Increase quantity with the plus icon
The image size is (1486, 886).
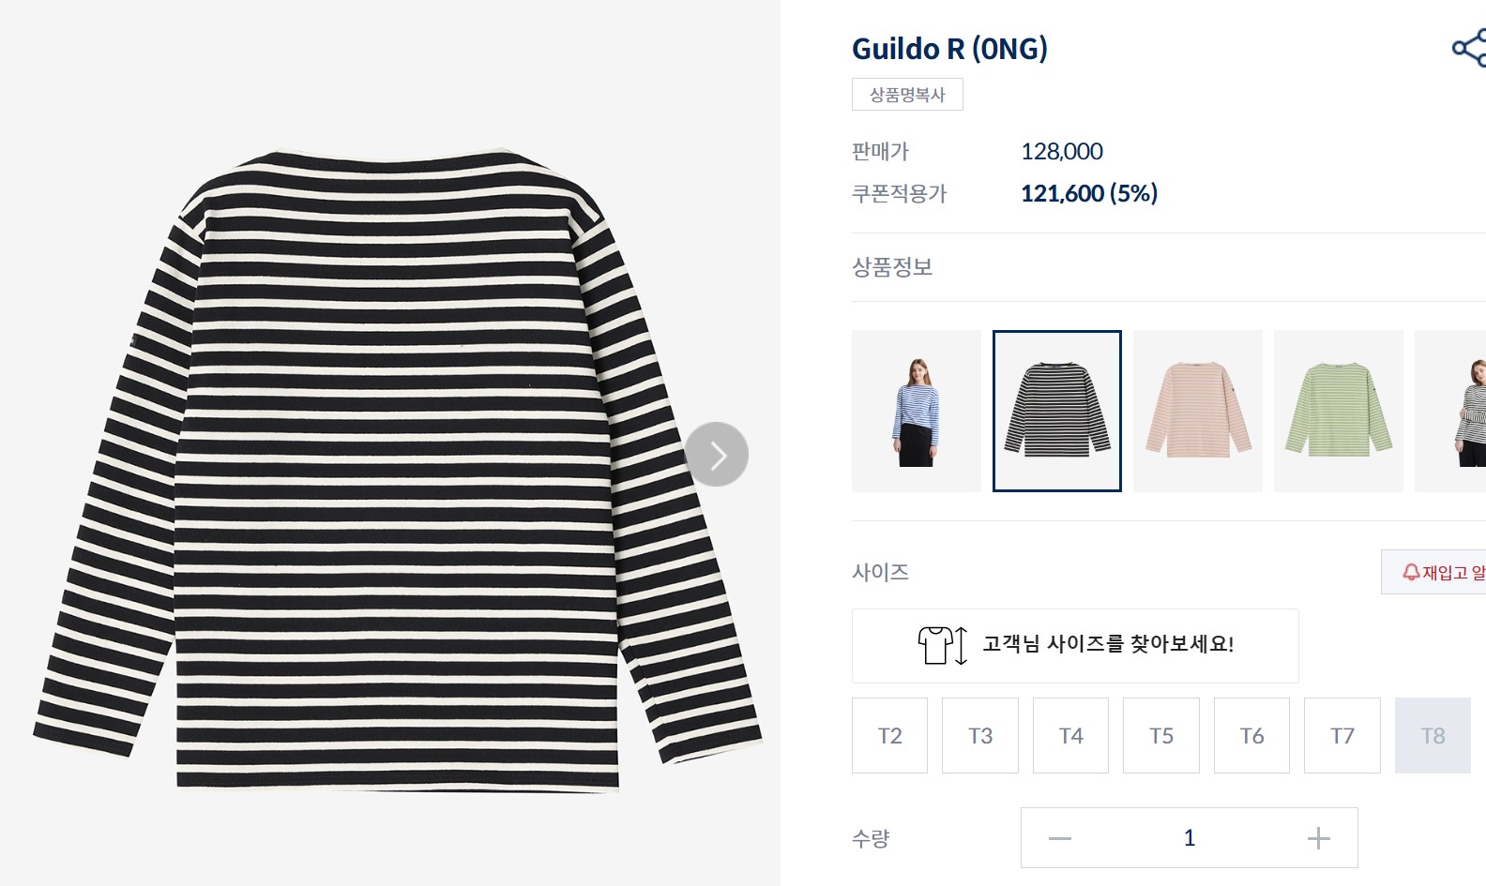pyautogui.click(x=1319, y=838)
